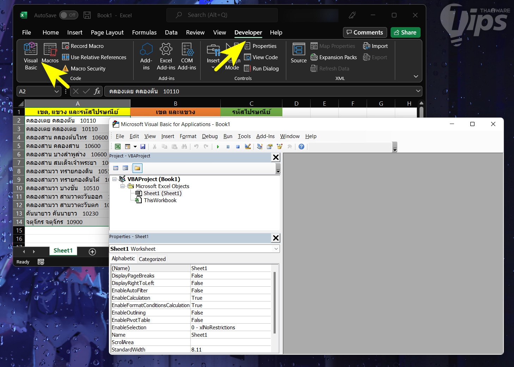Open the Formulas ribbon tab

coord(144,32)
